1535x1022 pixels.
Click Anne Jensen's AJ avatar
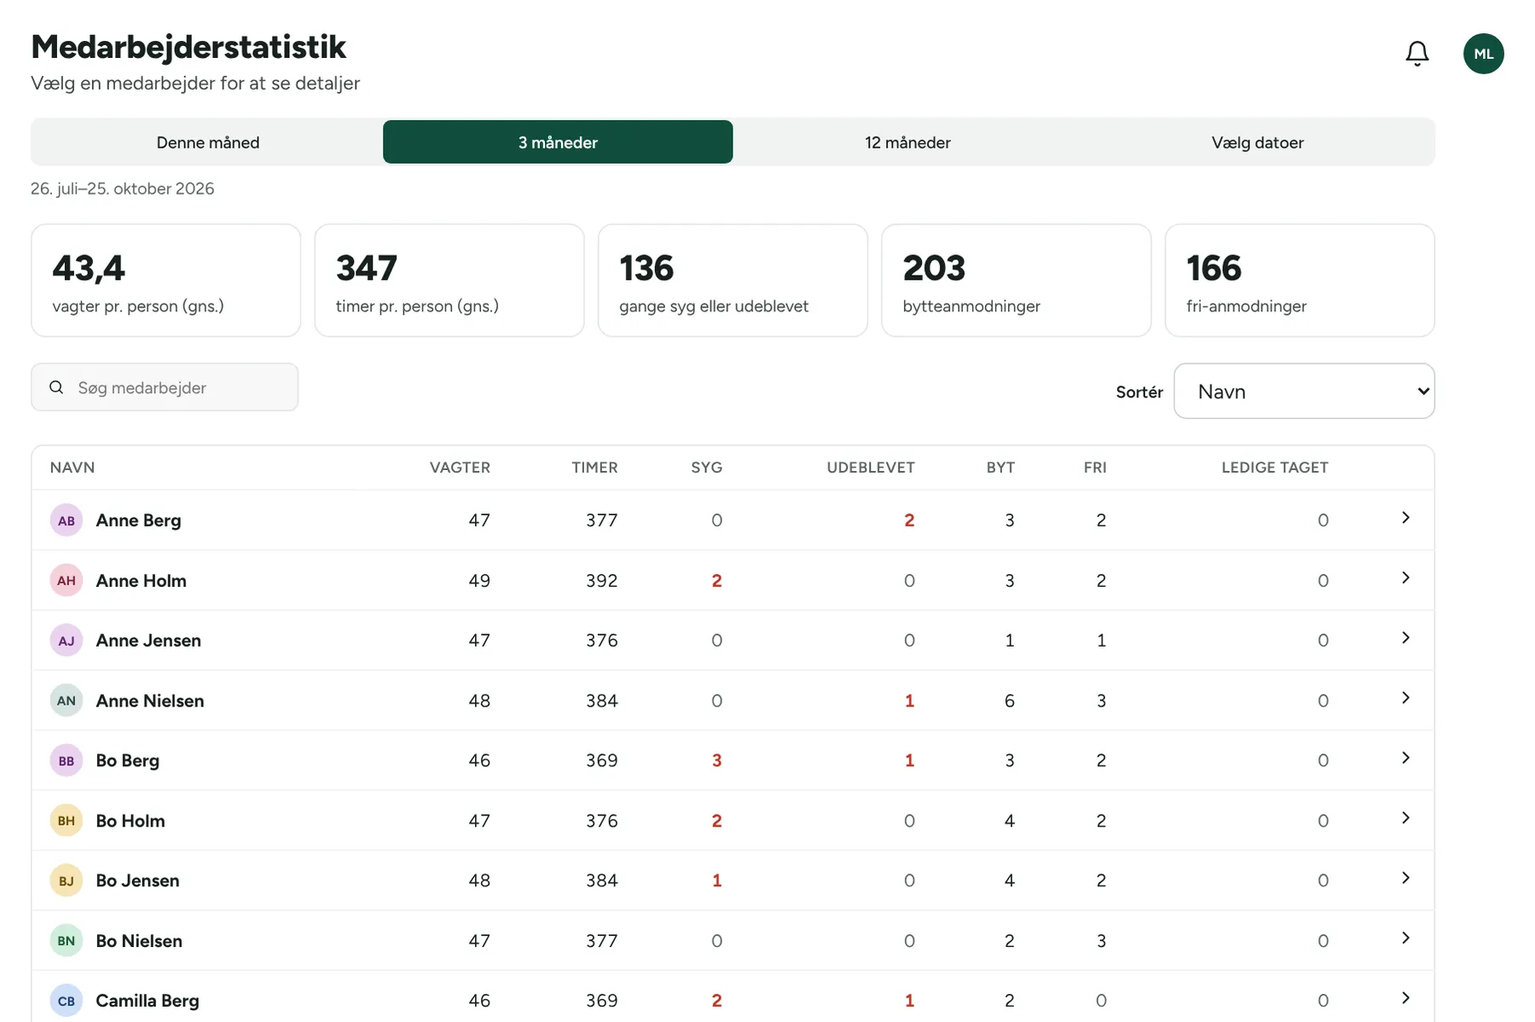(67, 641)
